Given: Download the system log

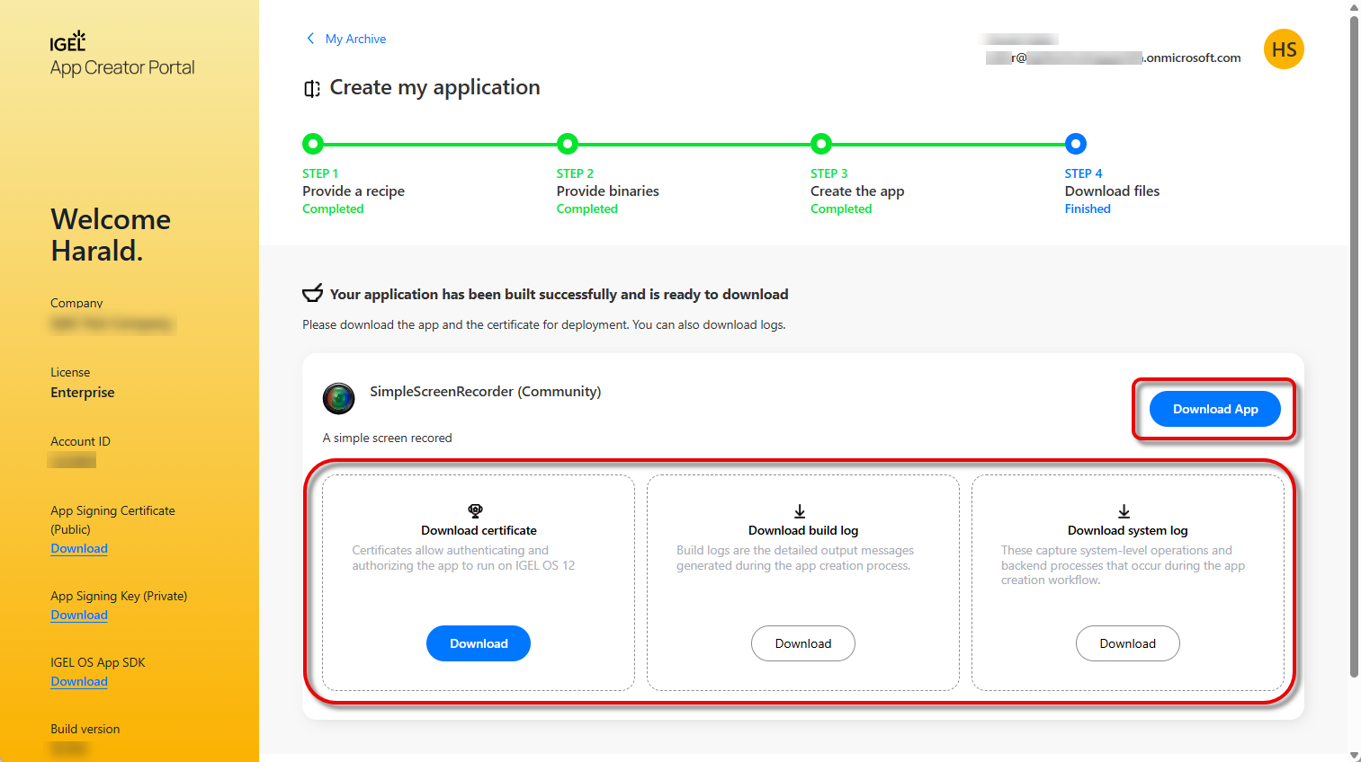Looking at the screenshot, I should pos(1127,643).
